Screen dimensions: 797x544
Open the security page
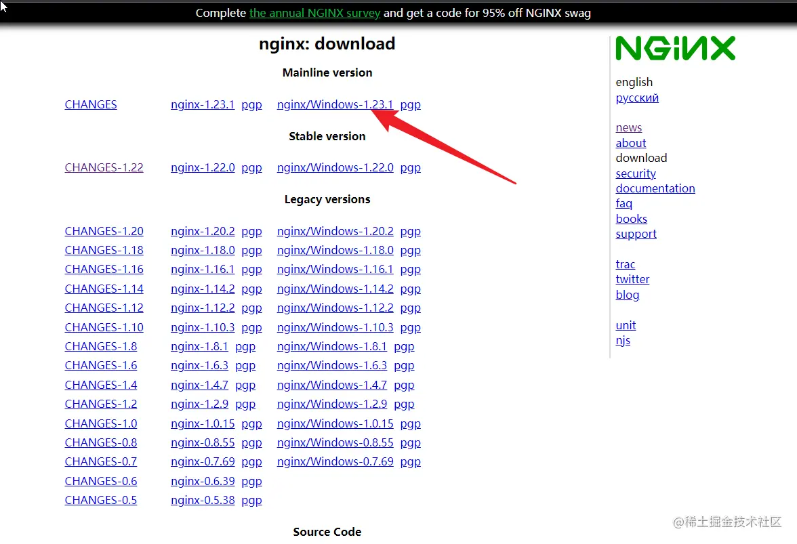click(x=636, y=173)
